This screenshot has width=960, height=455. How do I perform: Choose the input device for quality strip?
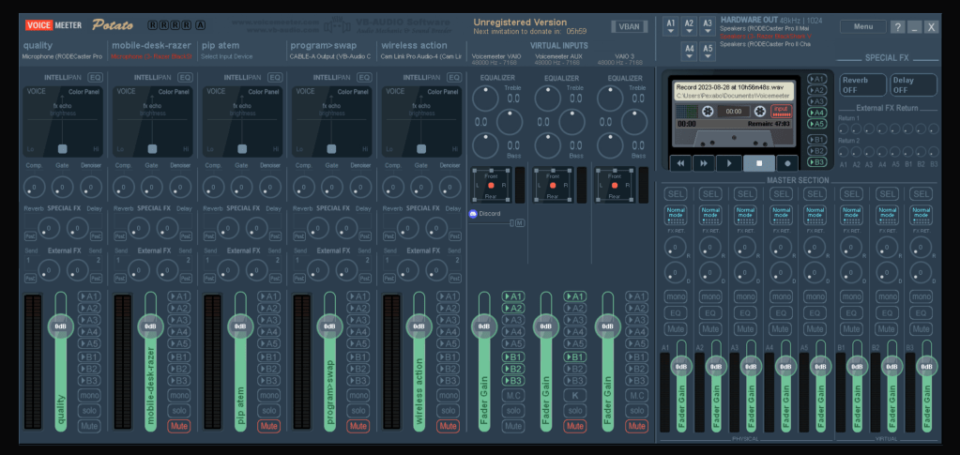[x=63, y=57]
